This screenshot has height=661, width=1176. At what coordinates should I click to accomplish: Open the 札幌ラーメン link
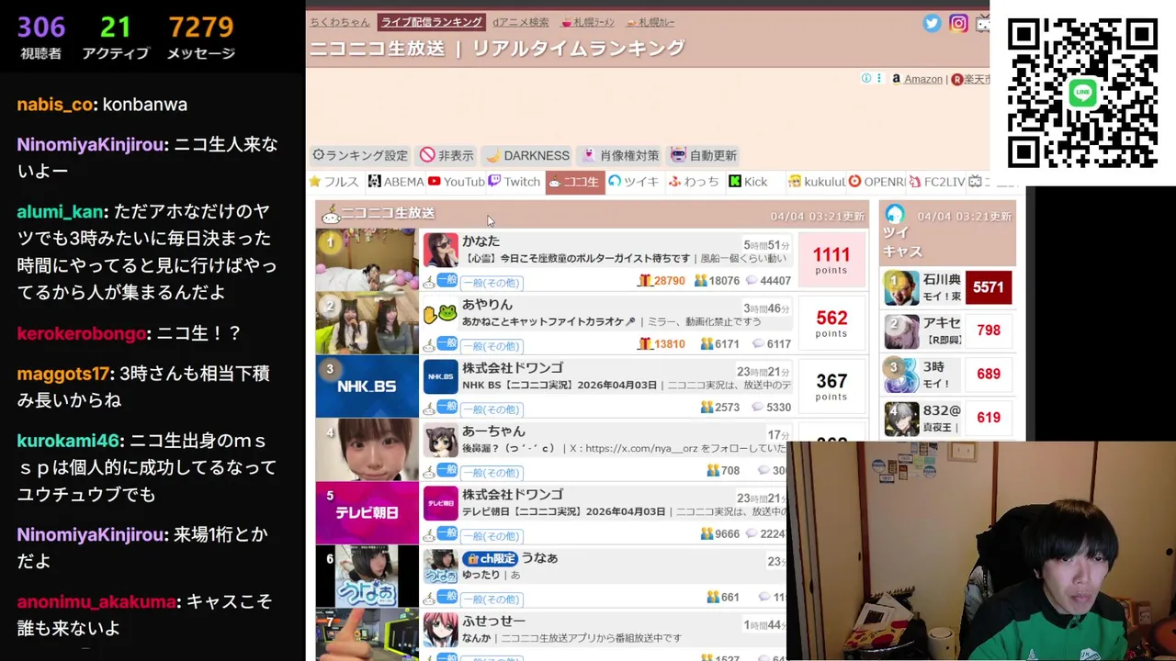588,22
